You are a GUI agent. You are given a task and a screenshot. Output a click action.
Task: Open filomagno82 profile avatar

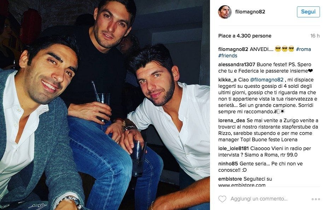(x=224, y=12)
